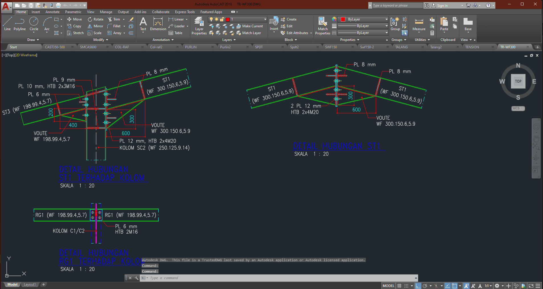Click Sign In link

pyautogui.click(x=442, y=5)
